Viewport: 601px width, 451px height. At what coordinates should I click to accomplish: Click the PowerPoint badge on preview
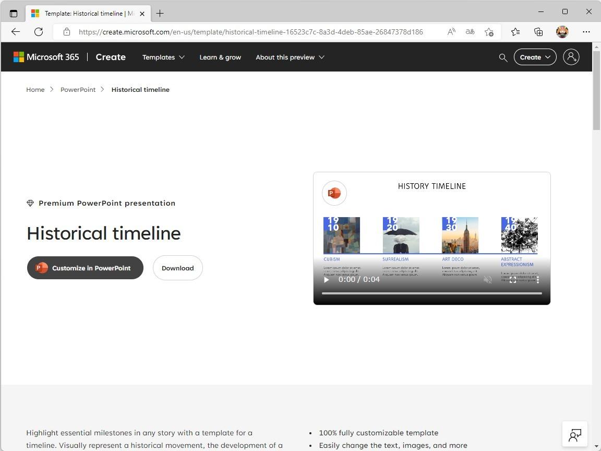pyautogui.click(x=334, y=193)
